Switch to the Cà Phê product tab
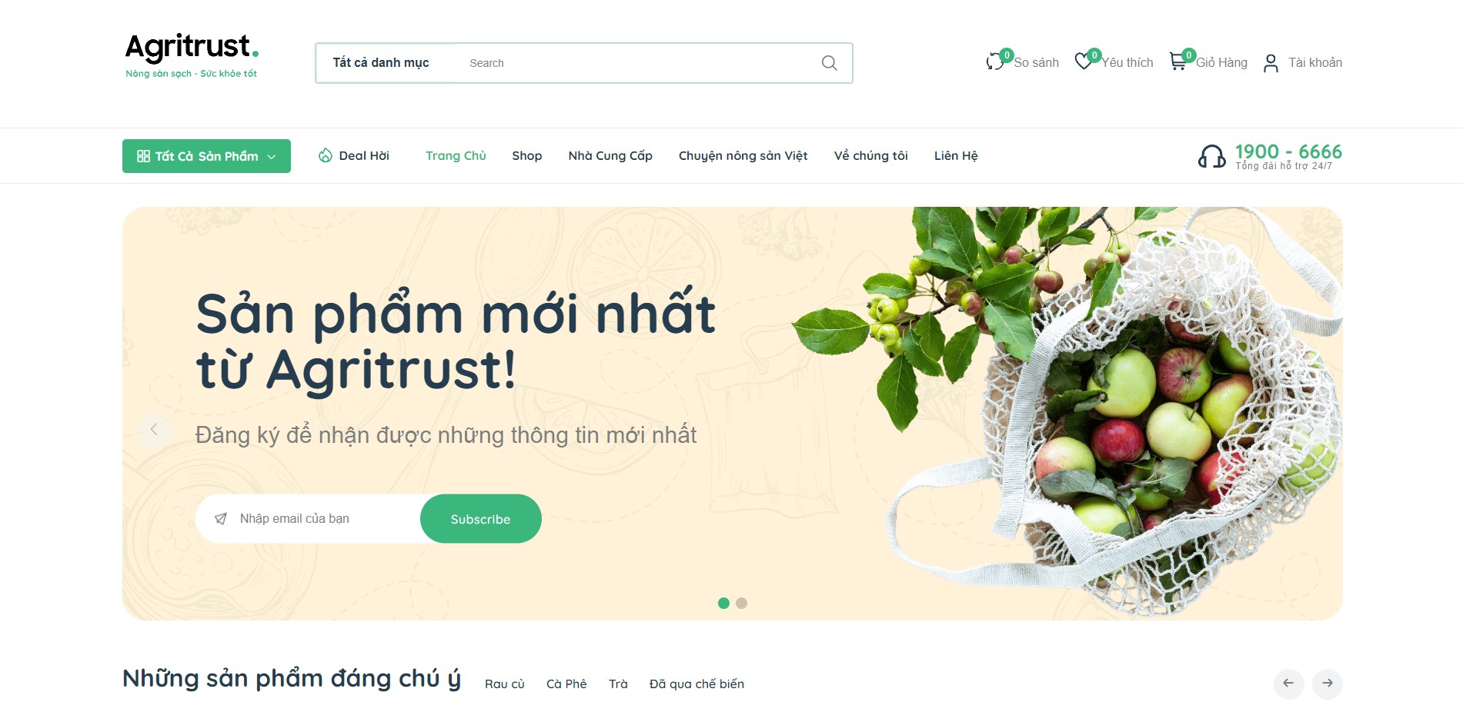Image resolution: width=1463 pixels, height=722 pixels. [x=566, y=684]
